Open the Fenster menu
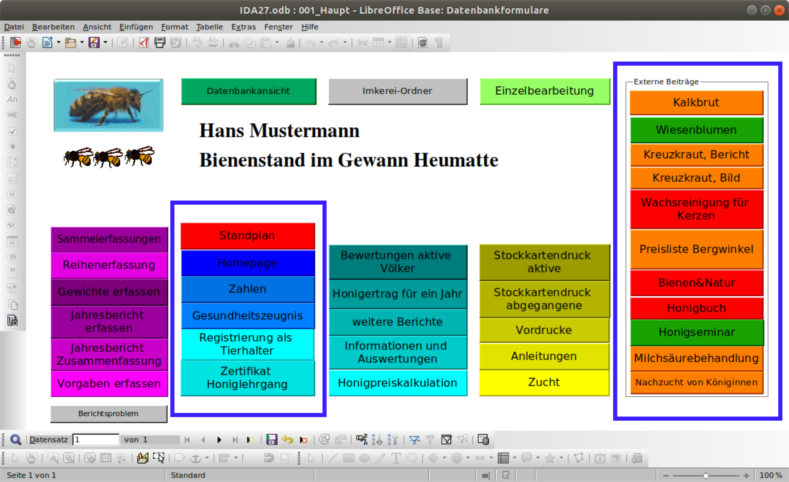 (x=278, y=27)
